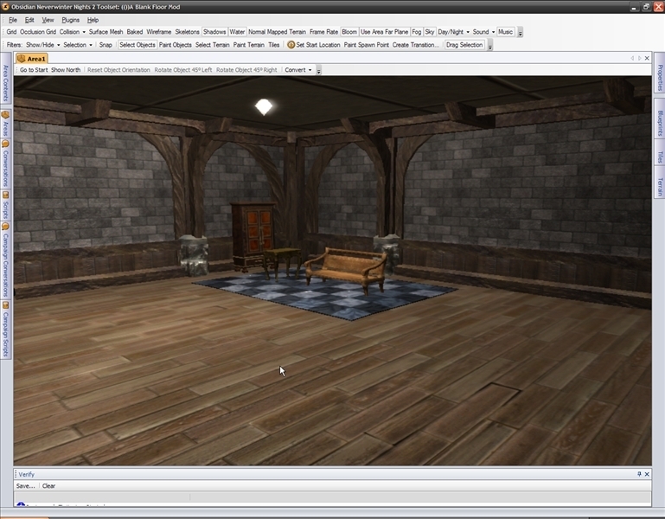Open the Campaign Scripts panel icon
Viewport: 665px width, 519px height.
tap(5, 305)
